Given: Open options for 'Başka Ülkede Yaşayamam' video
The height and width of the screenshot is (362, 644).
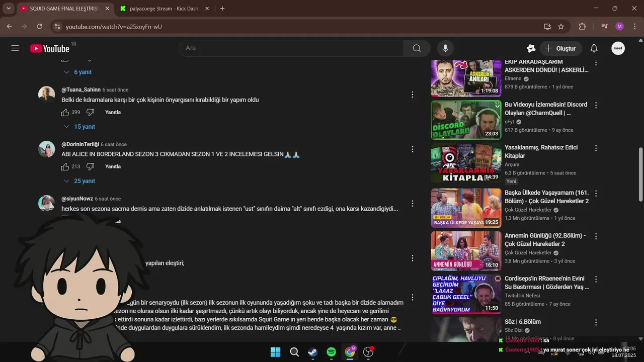Looking at the screenshot, I should click(596, 194).
